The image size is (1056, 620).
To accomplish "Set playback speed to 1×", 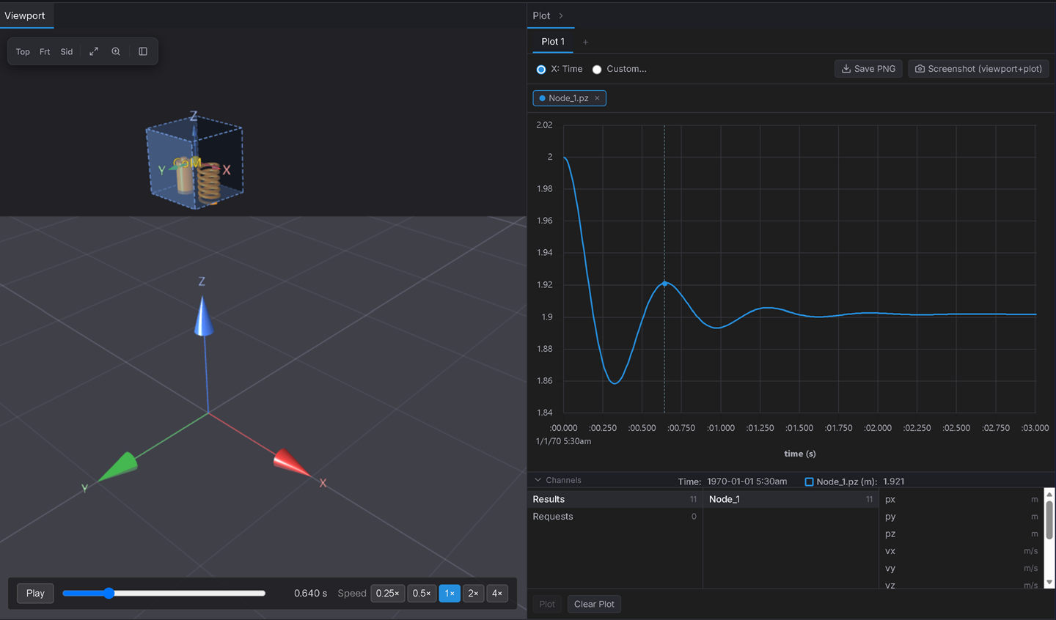I will pos(450,593).
